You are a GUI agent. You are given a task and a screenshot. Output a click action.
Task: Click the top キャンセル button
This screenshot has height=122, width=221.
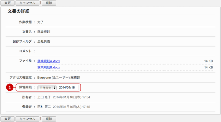[27, 3]
